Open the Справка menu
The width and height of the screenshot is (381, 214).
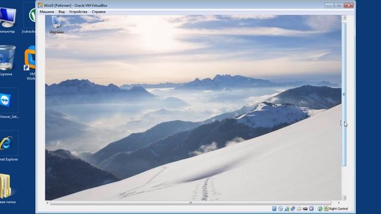click(x=98, y=12)
